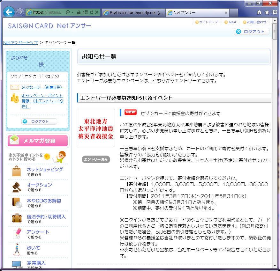Click the 東北地方太平洋沖地震 被災者義援金 thumbnail
Screen dimensions: 280x271
tap(96, 128)
